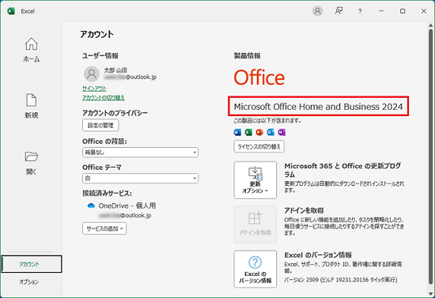
Task: Click the Microsoft Office Home and Business 2024 text
Action: [x=318, y=107]
